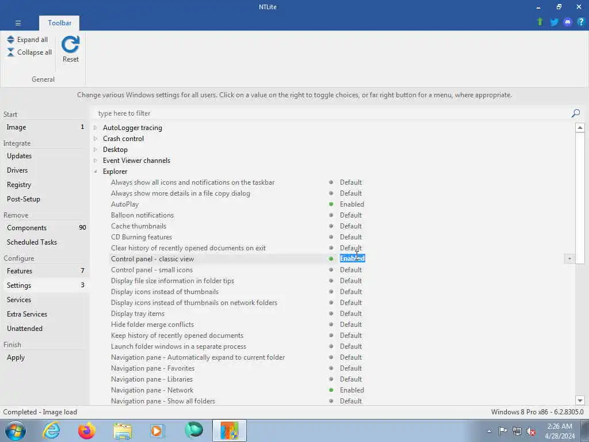Launch Internet Explorer from the taskbar

click(51, 430)
